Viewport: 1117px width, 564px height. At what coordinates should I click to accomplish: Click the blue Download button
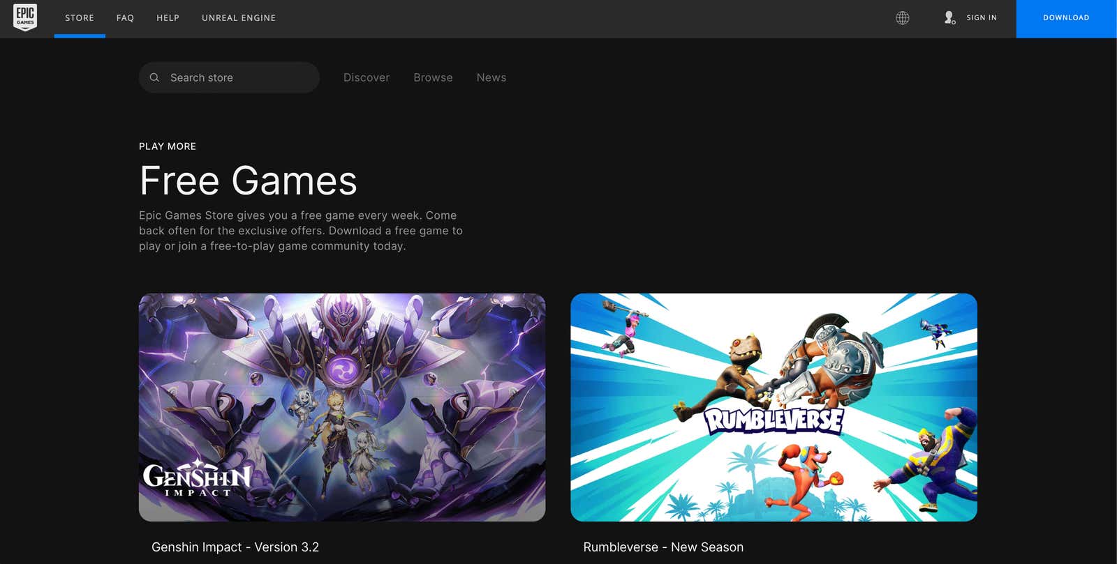point(1066,19)
